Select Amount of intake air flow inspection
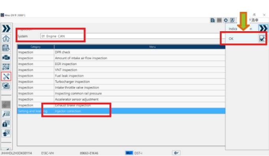 [121, 58]
